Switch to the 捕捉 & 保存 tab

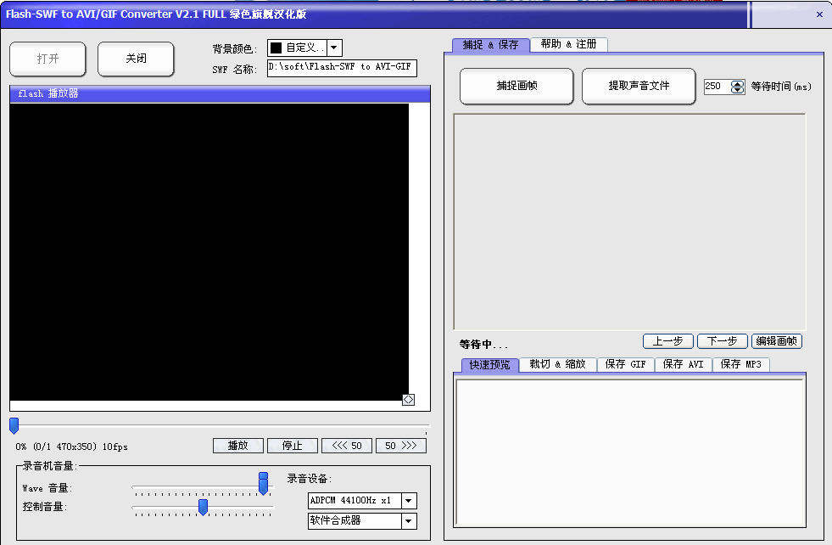coord(490,45)
